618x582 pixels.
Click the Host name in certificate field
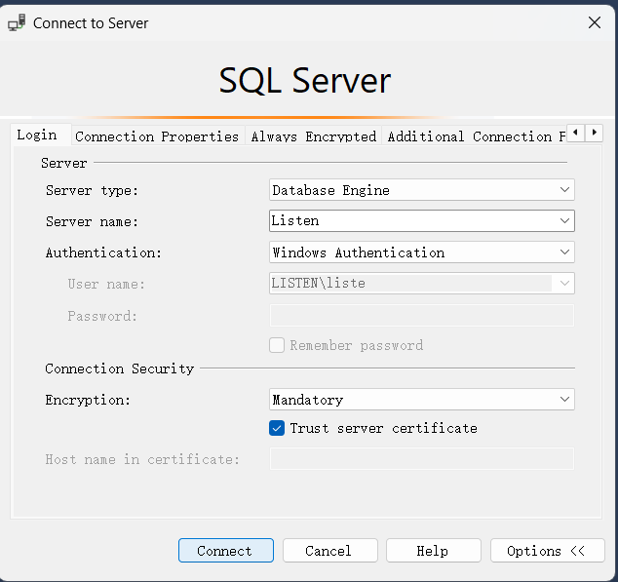point(422,458)
